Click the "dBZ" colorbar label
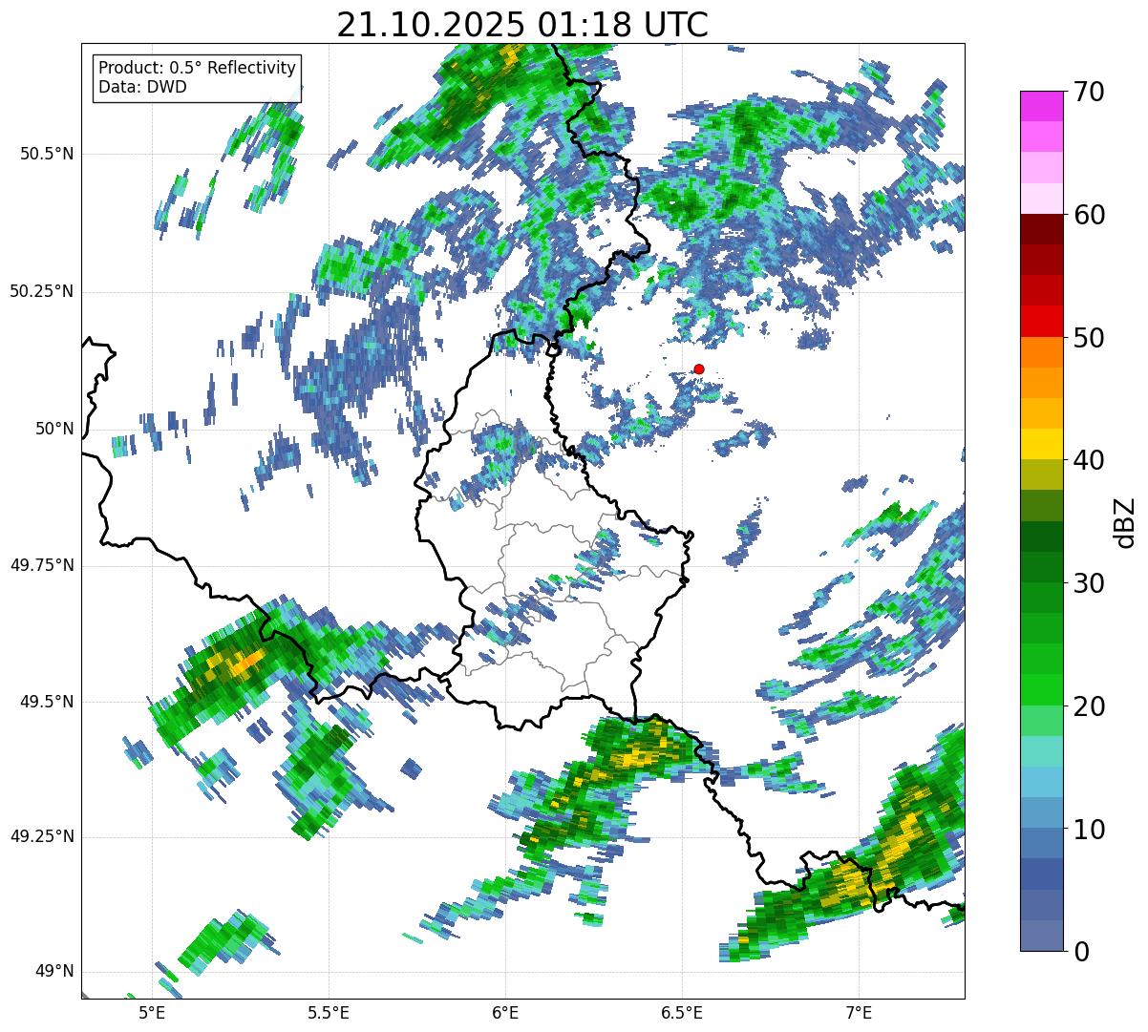The width and height of the screenshot is (1148, 1032). click(x=1124, y=522)
